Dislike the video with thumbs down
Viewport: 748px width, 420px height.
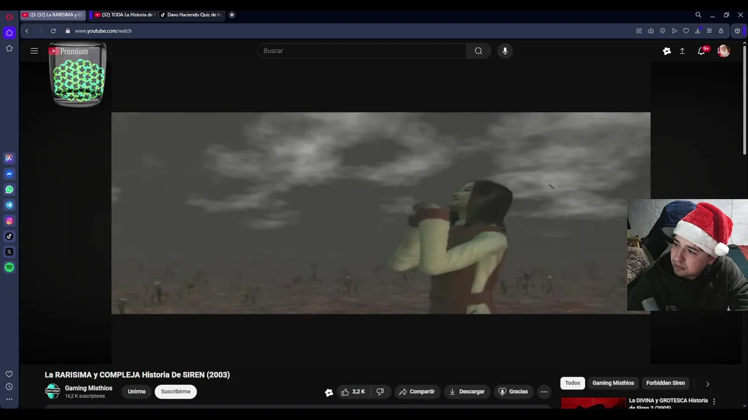coord(380,392)
